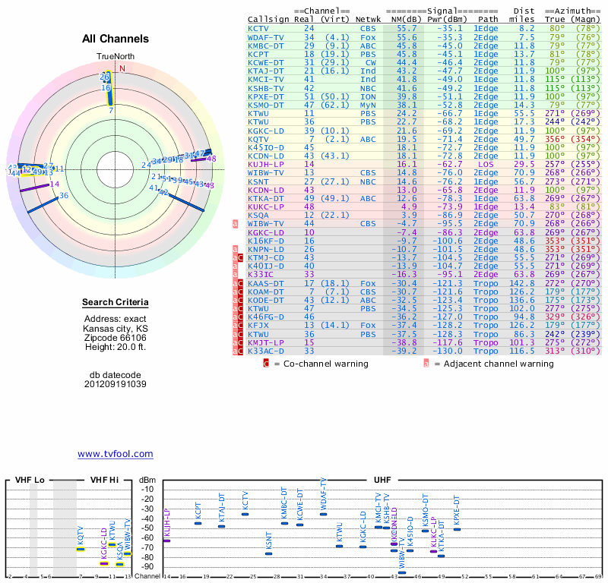Select the KSNT marker in UHF spectrum chart
Viewport: 608px width, 583px height.
pyautogui.click(x=268, y=554)
